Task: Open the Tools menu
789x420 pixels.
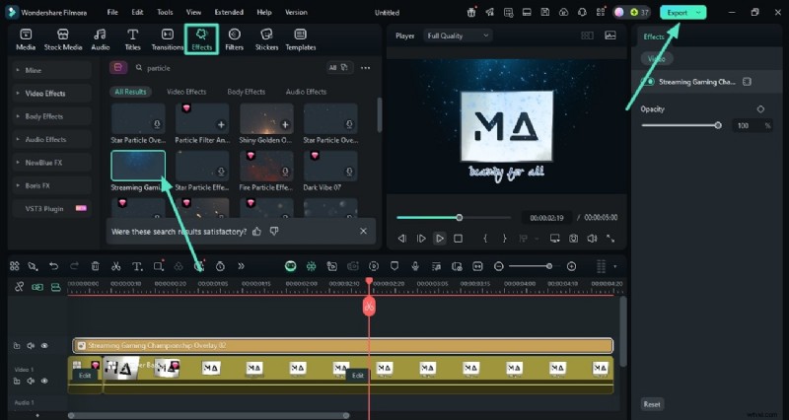Action: pos(165,12)
